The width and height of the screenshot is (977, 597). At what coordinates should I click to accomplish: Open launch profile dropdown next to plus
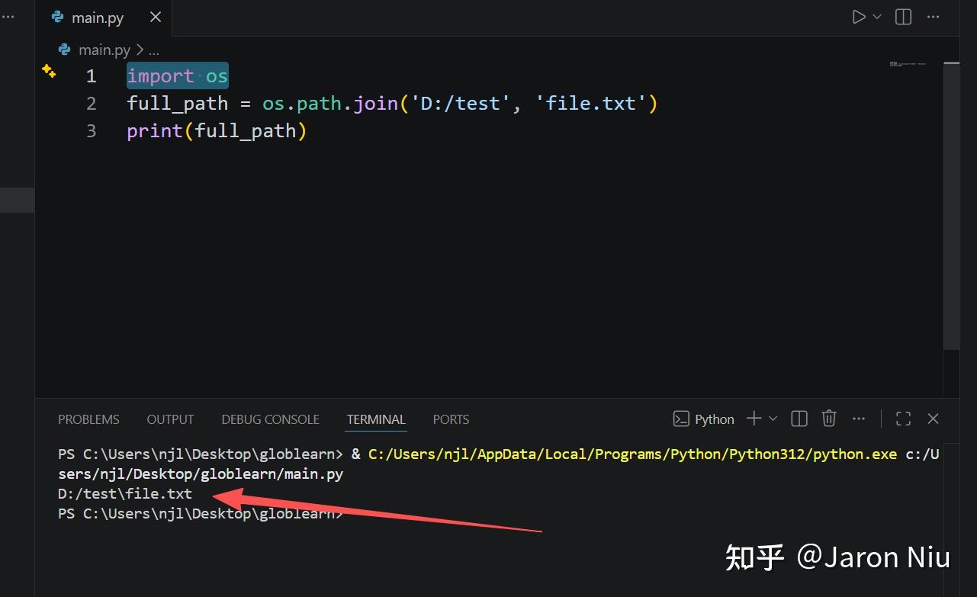coord(773,419)
